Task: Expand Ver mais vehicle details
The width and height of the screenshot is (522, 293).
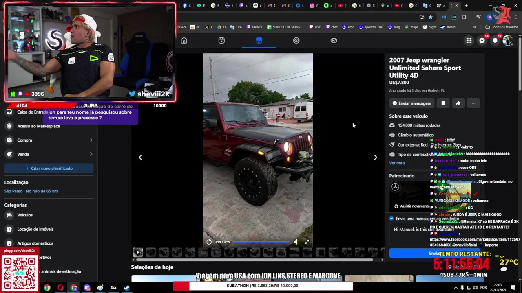Action: (397, 163)
